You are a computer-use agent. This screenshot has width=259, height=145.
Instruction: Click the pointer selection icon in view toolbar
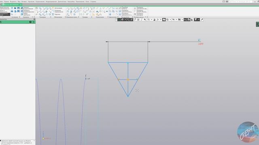(145, 20)
